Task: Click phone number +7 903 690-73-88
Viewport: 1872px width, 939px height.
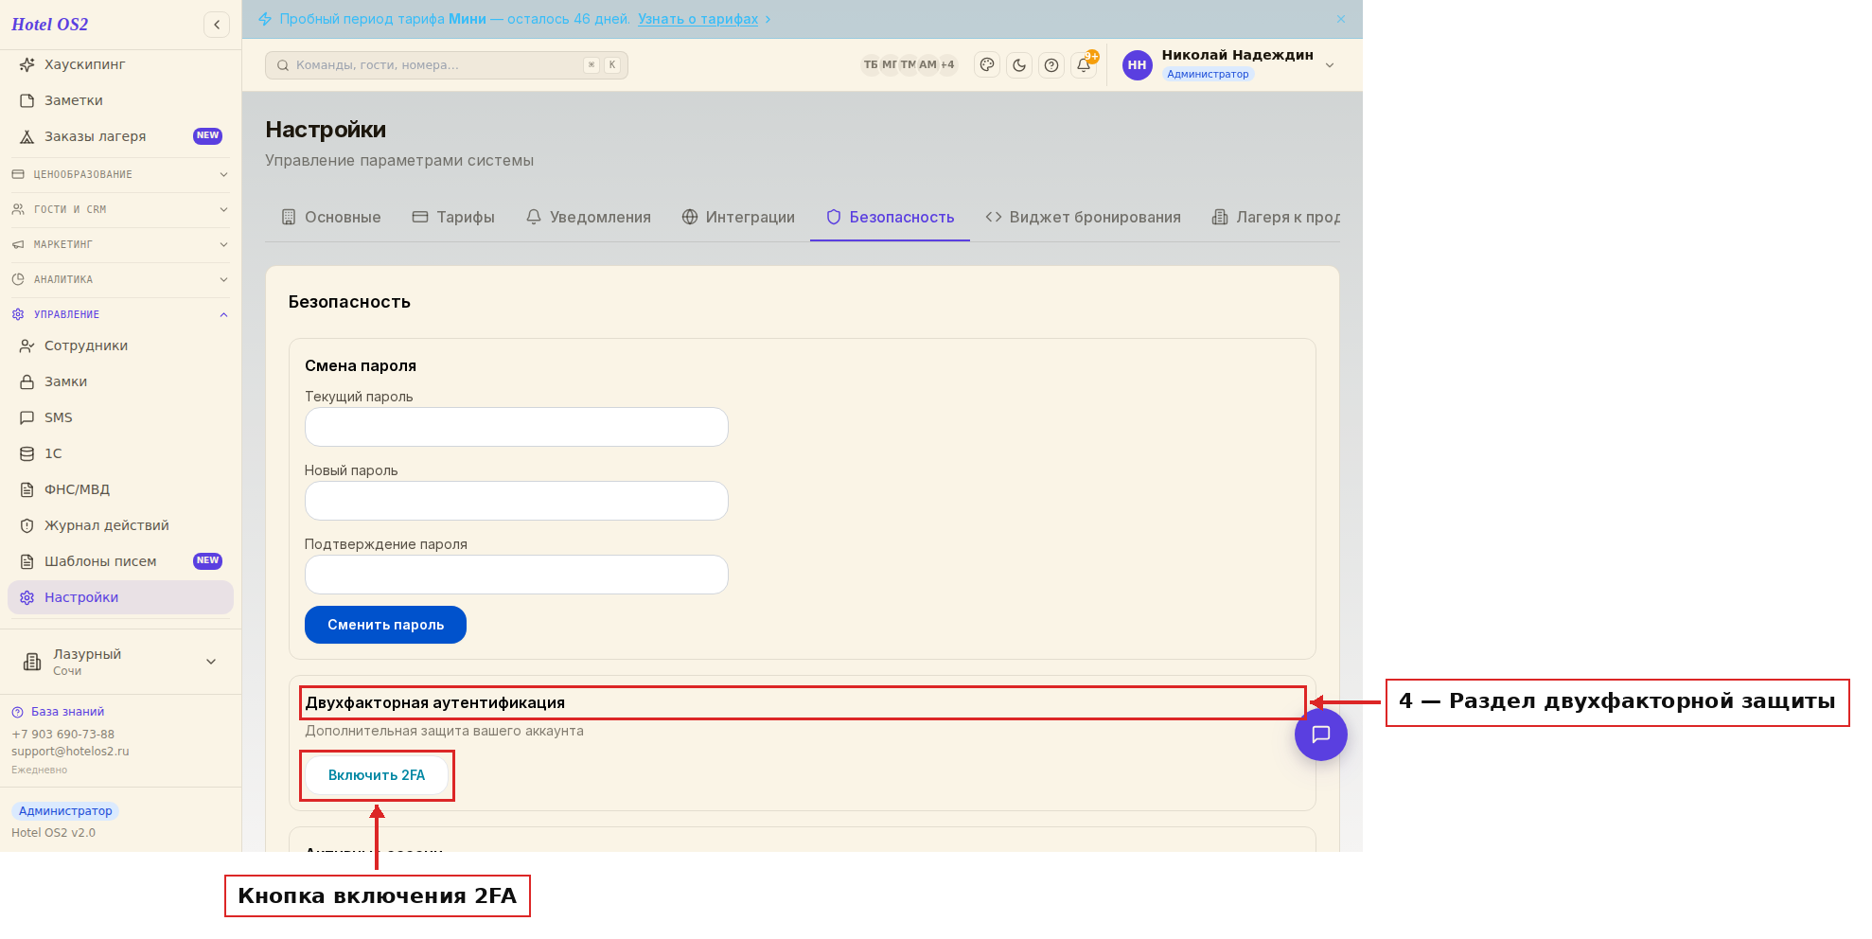Action: tap(62, 735)
